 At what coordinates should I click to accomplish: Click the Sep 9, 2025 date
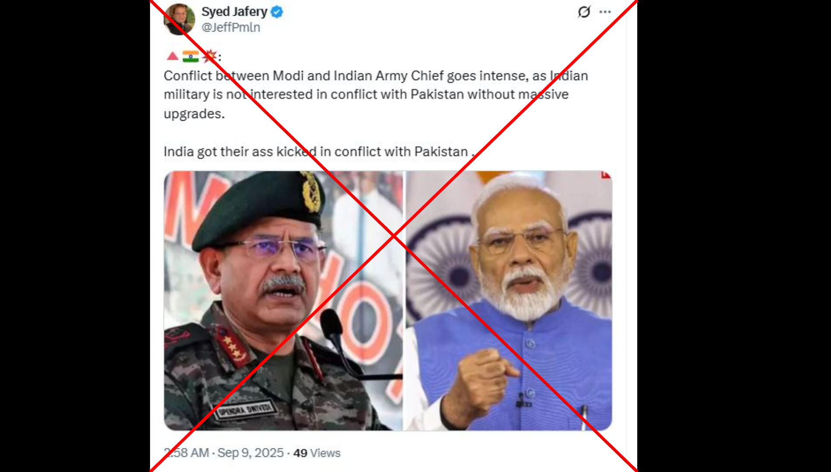[251, 453]
